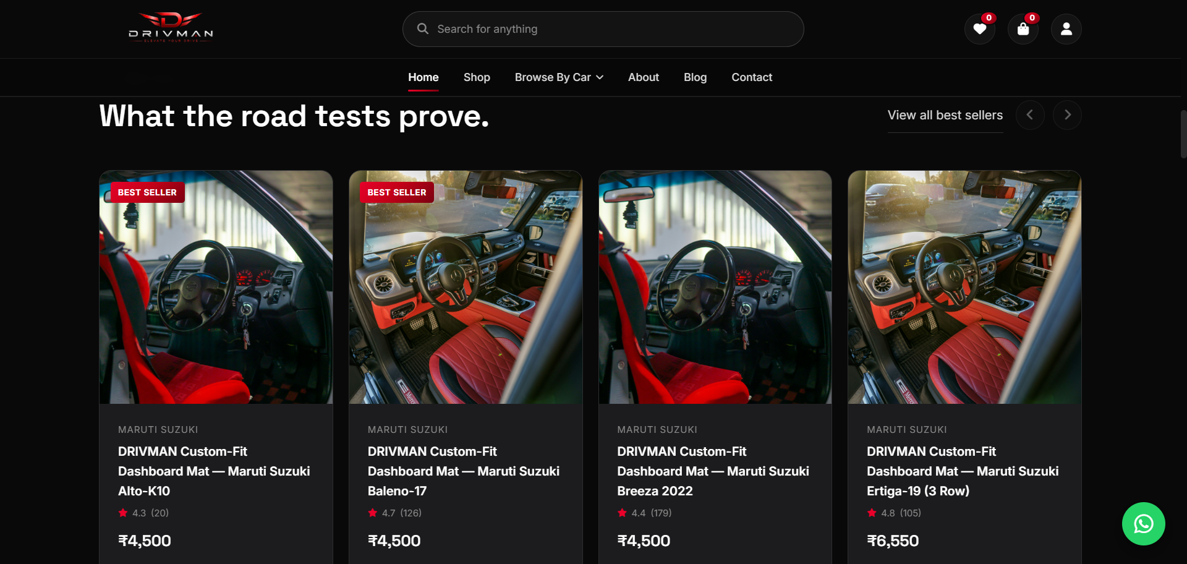Click BEST SELLER badge on Alto-K10 card
Image resolution: width=1187 pixels, height=564 pixels.
tap(147, 192)
